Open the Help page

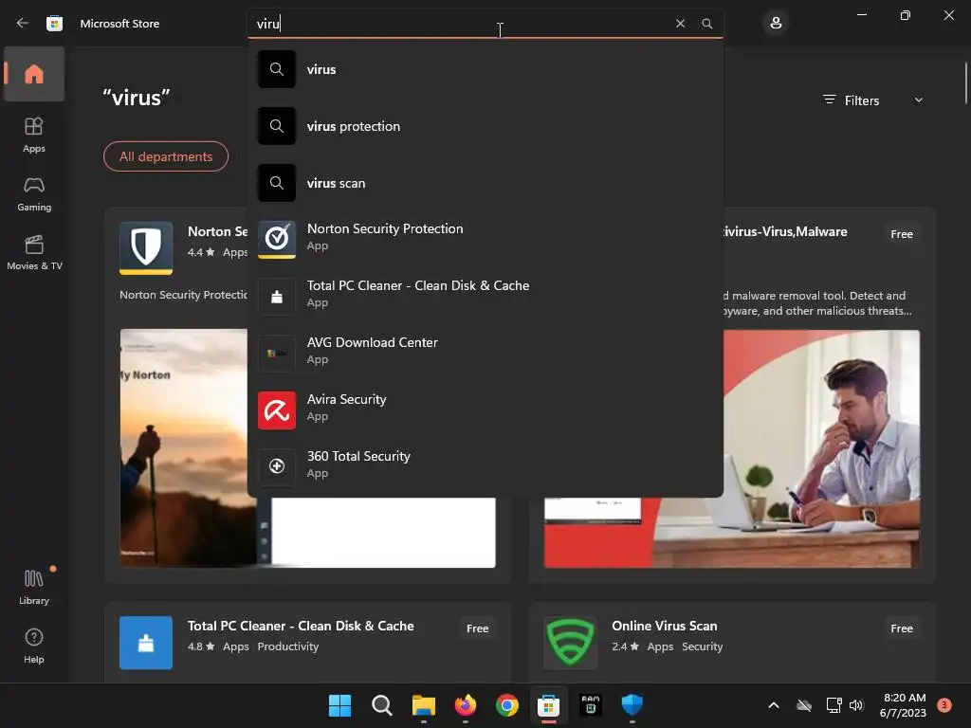pos(34,646)
